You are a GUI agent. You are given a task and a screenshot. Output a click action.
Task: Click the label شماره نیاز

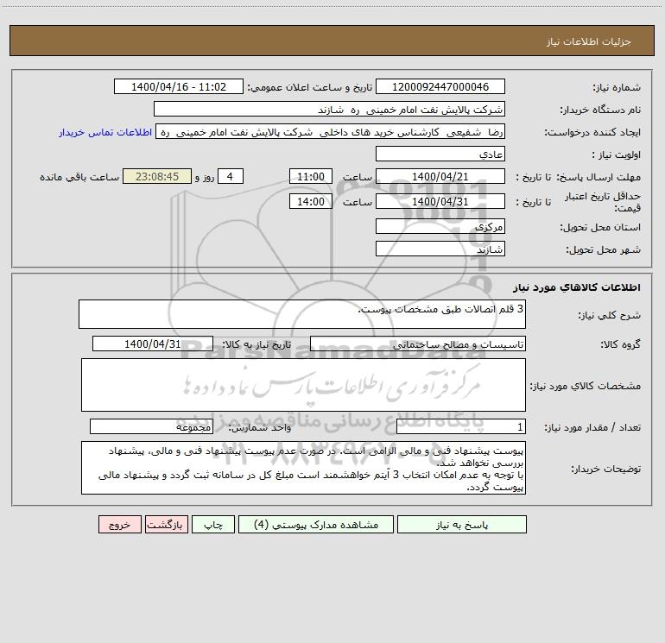tap(617, 87)
